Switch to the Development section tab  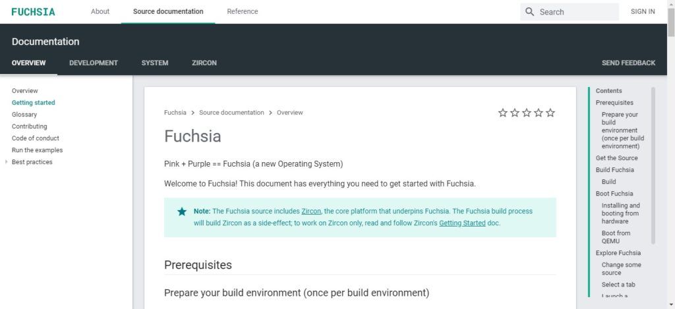94,63
